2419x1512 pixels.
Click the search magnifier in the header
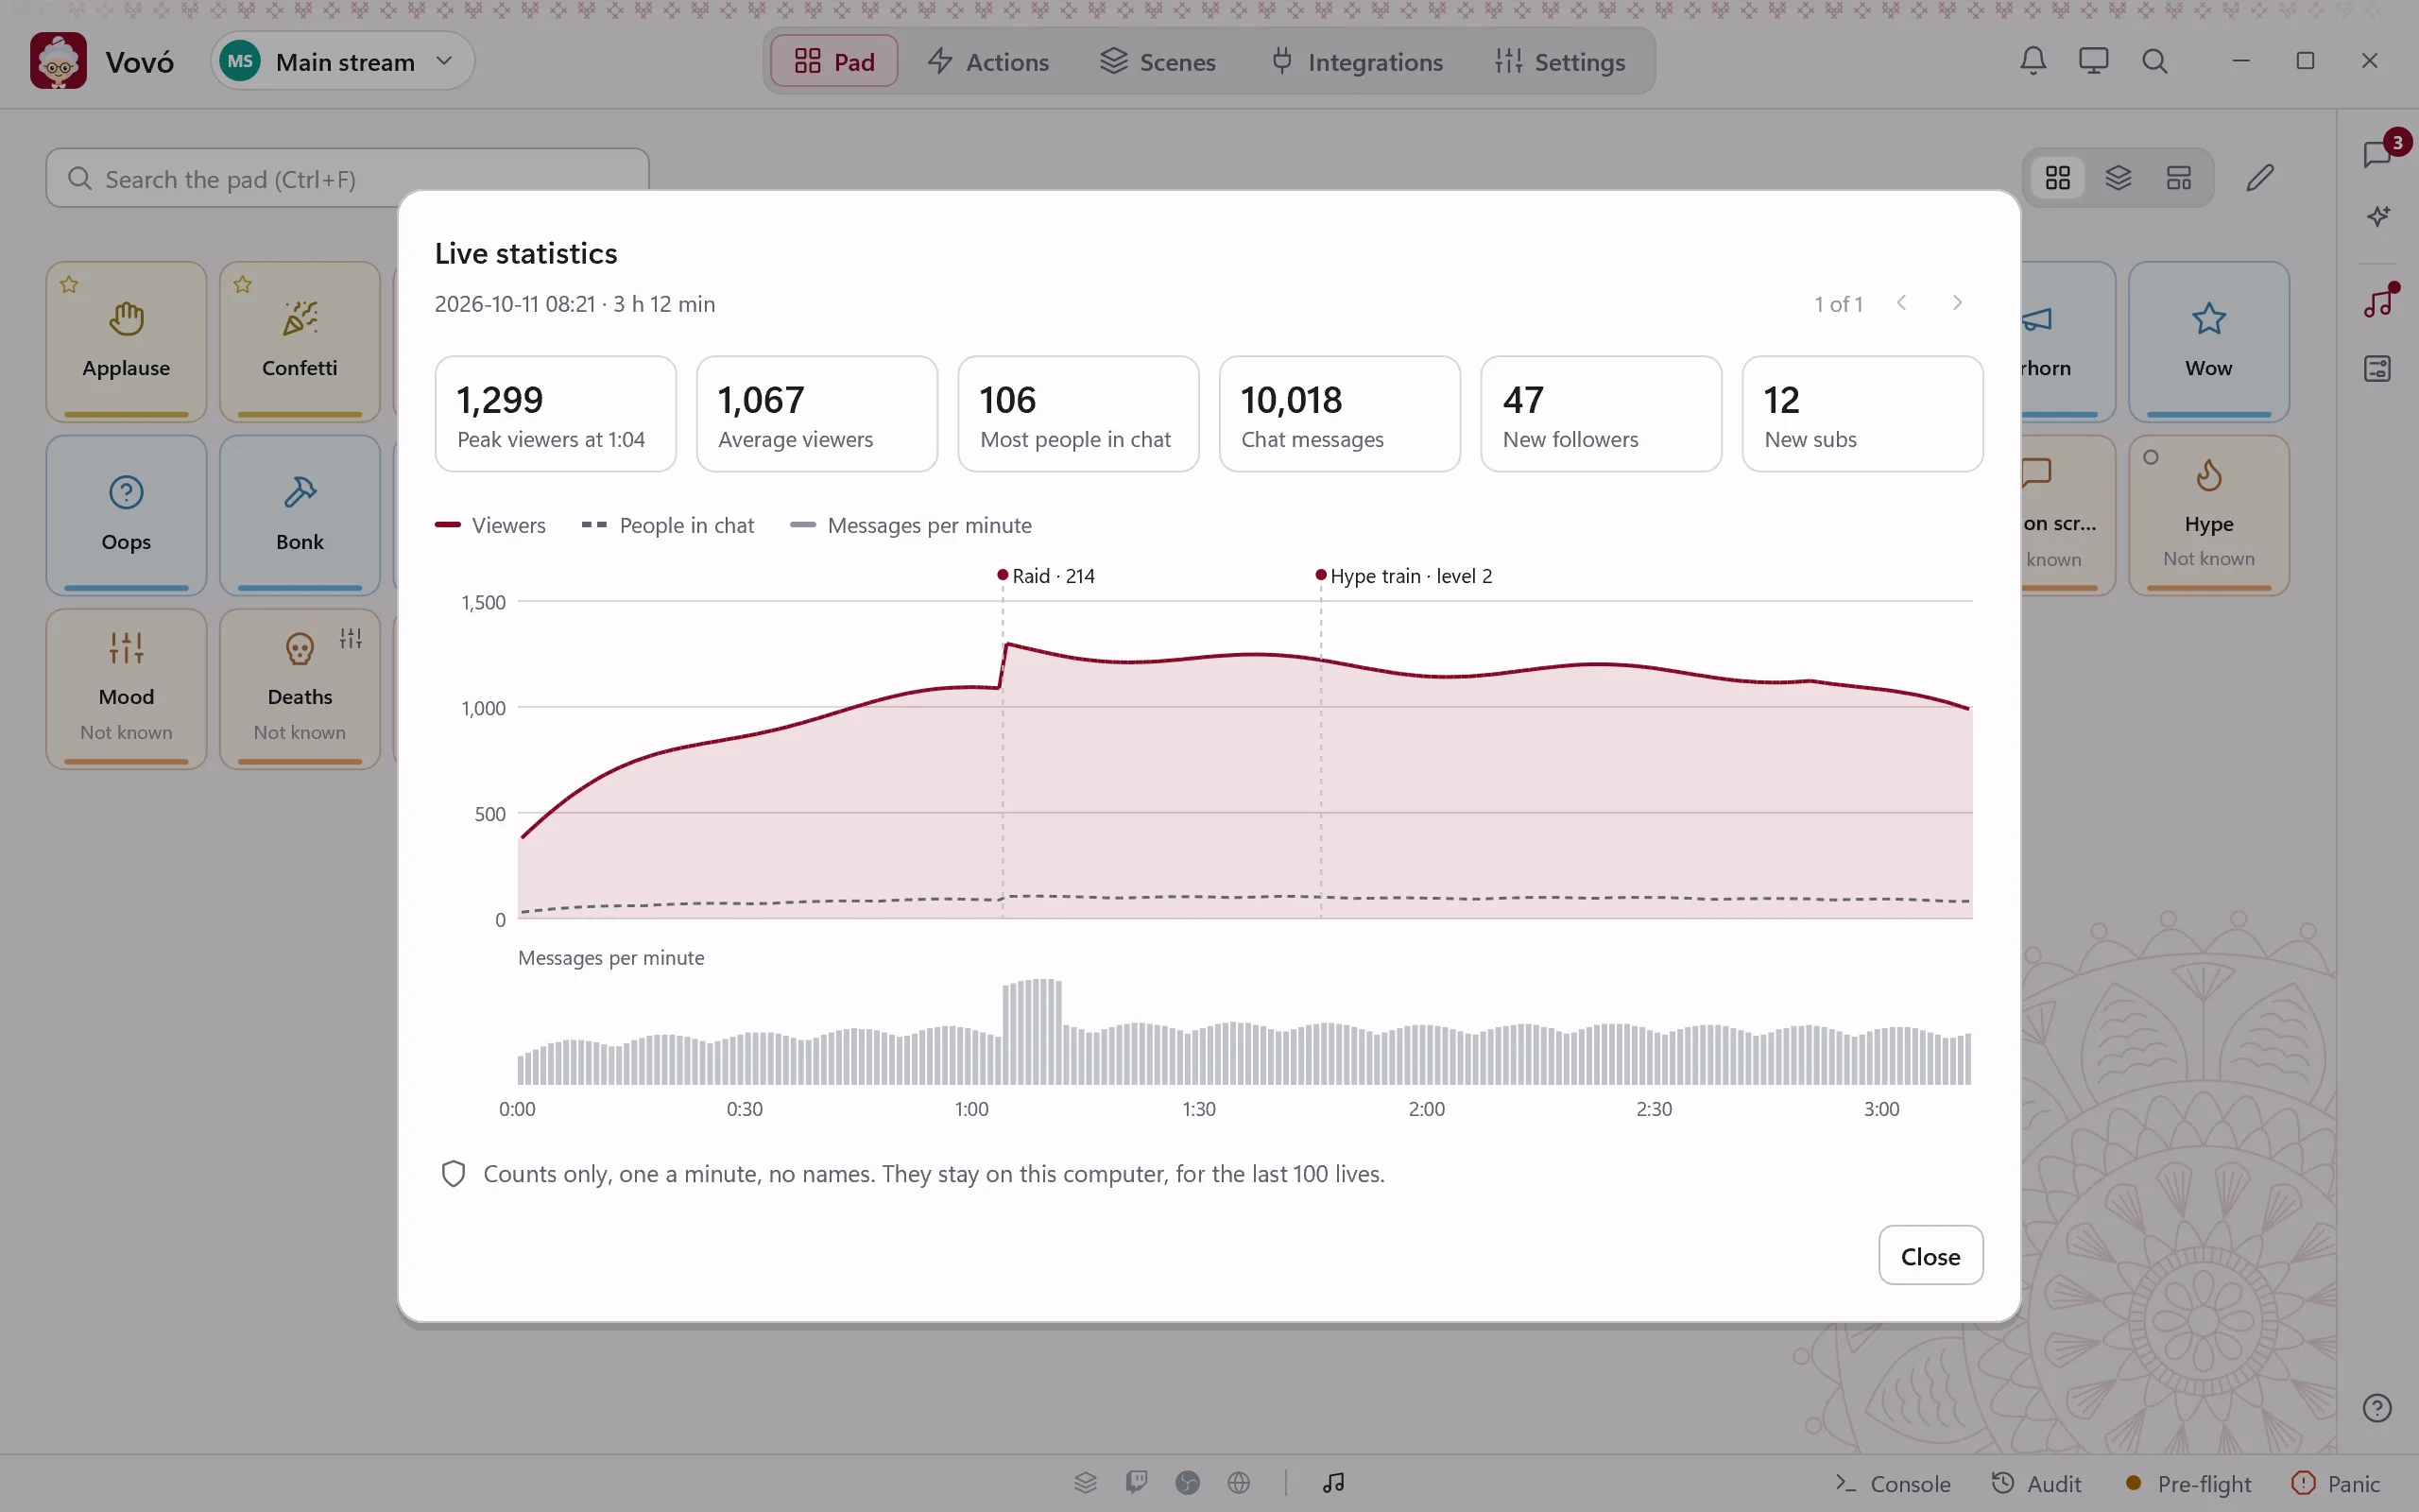tap(2154, 61)
